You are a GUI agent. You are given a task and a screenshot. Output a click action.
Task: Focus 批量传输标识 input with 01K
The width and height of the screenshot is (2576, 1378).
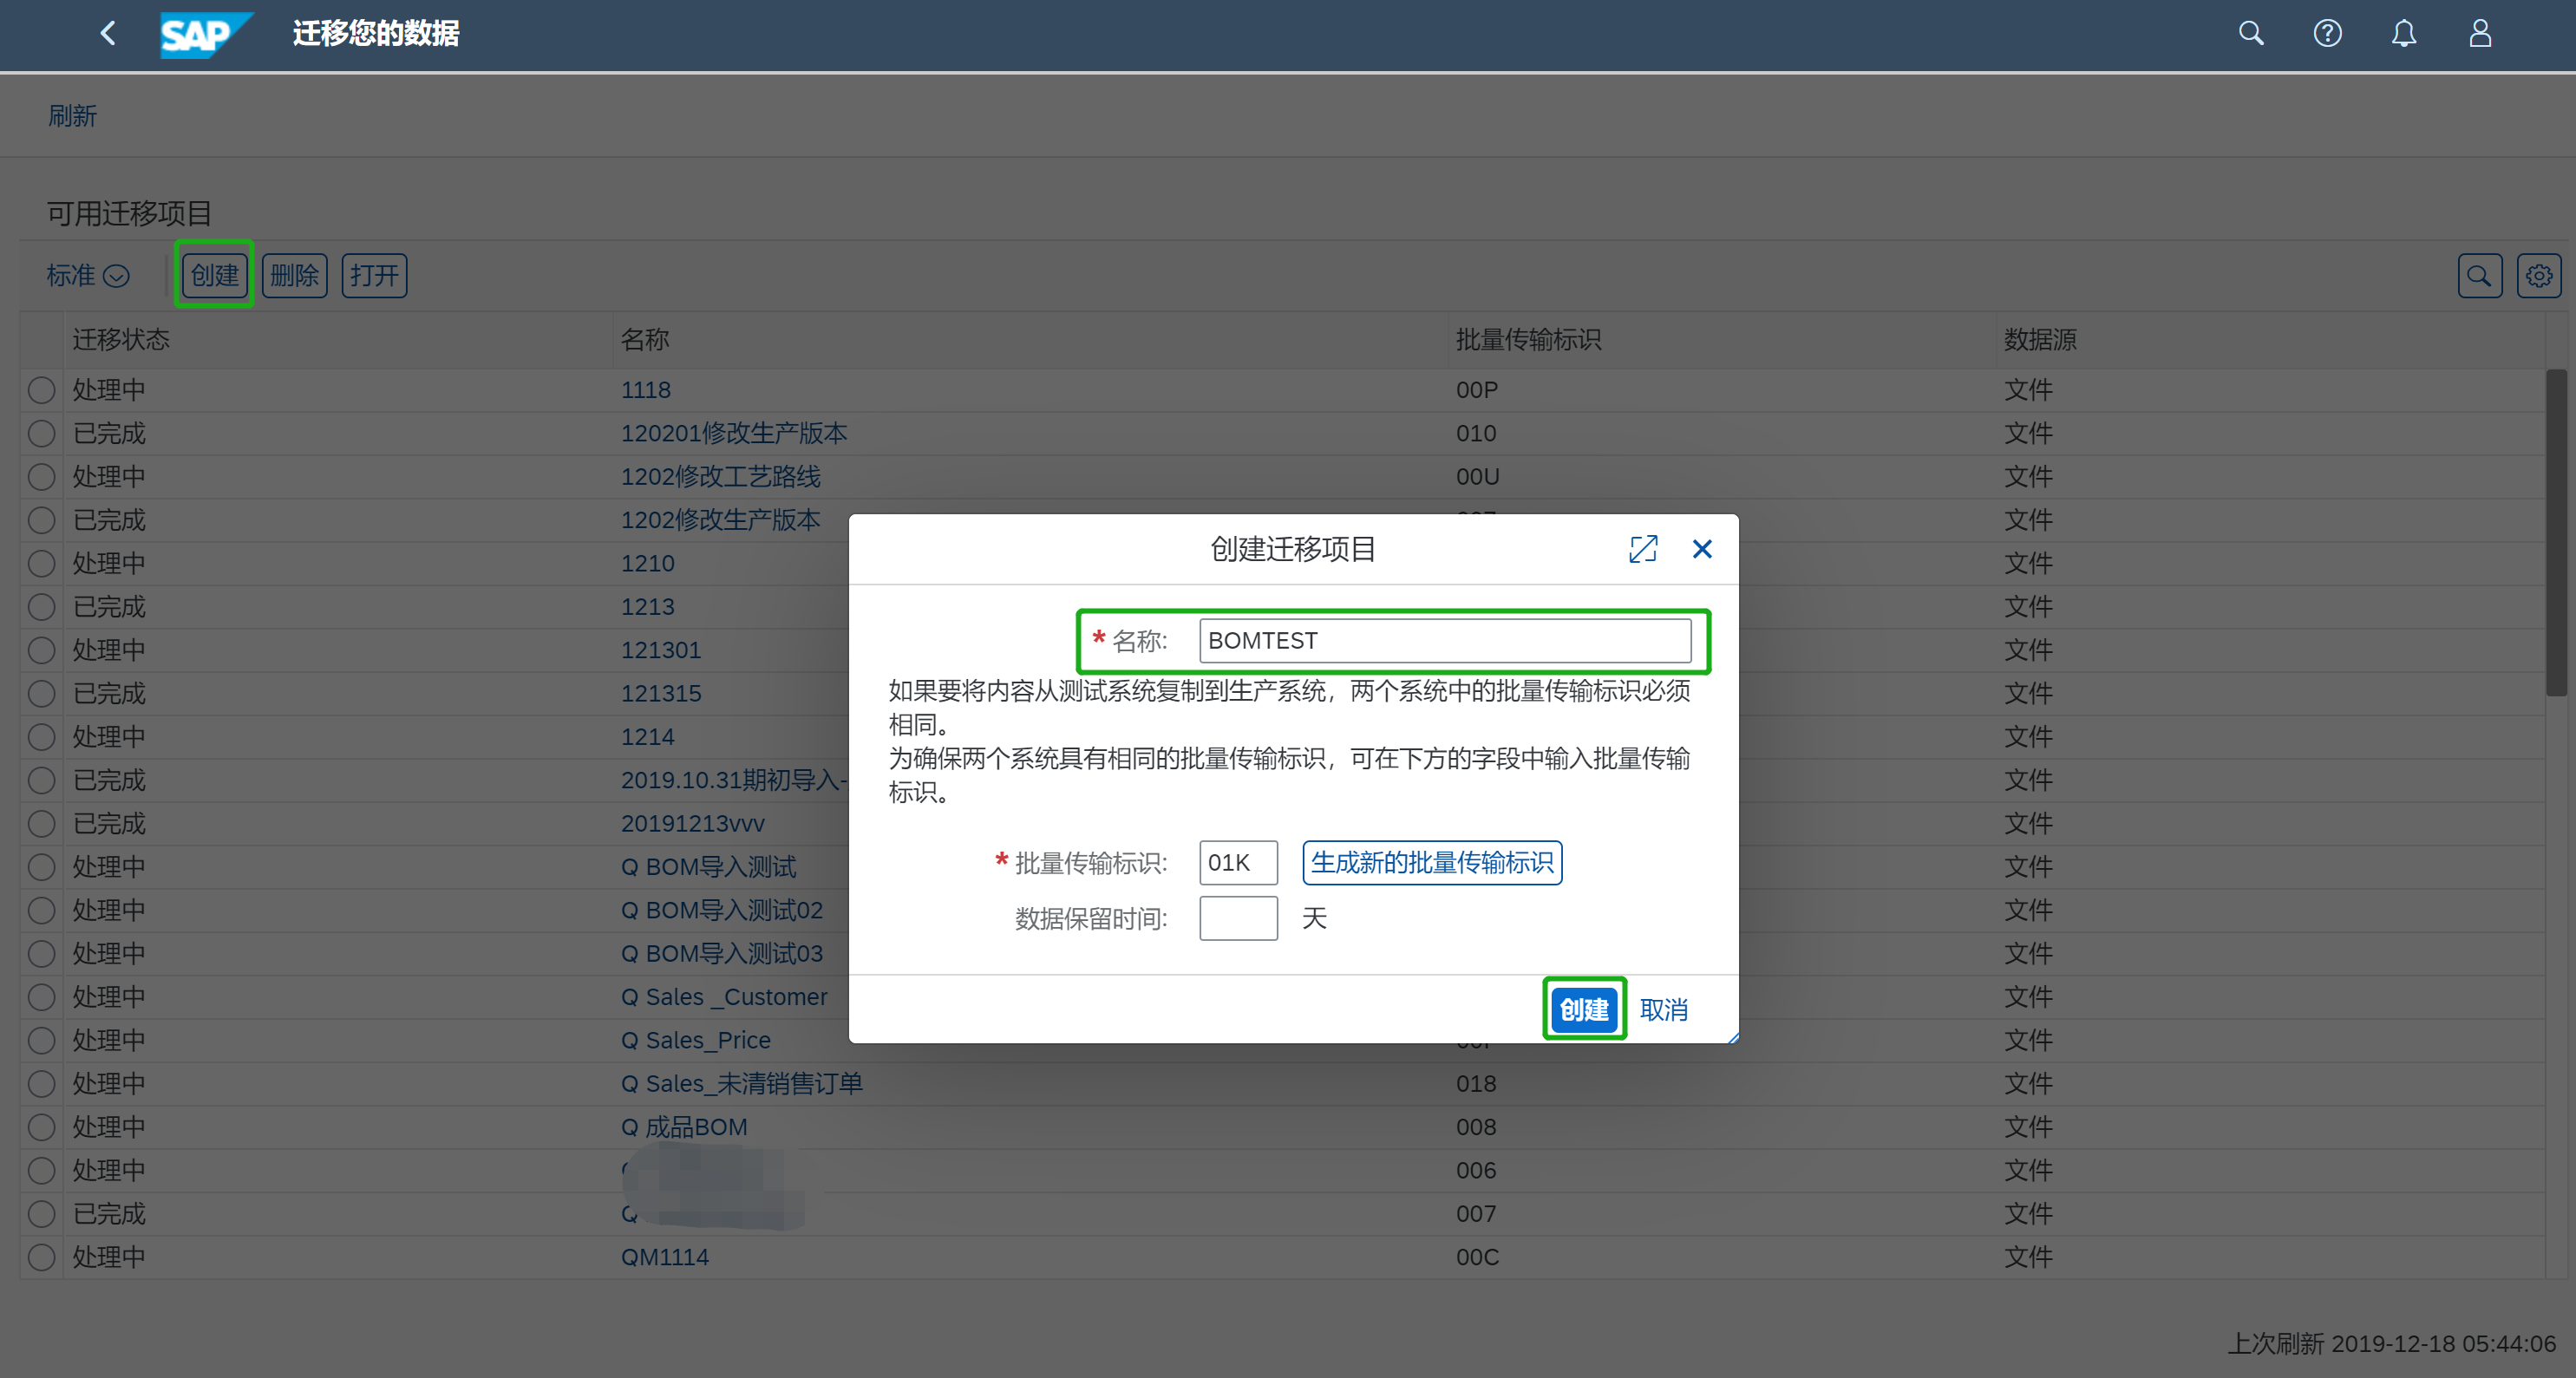1237,862
